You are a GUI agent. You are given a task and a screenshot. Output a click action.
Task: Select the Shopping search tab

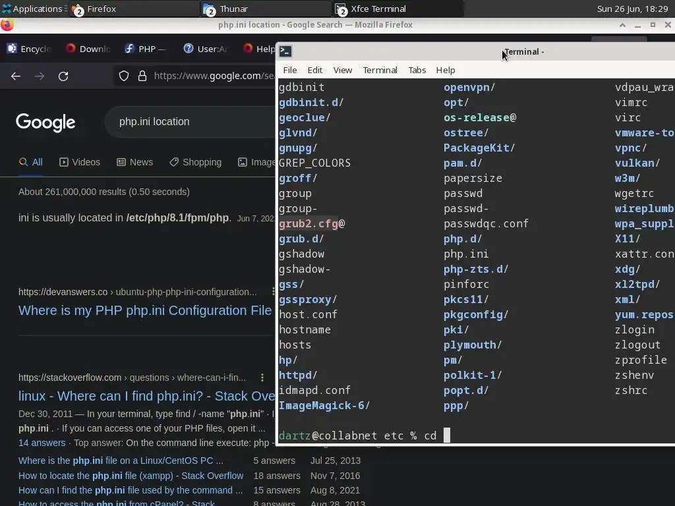pos(195,162)
